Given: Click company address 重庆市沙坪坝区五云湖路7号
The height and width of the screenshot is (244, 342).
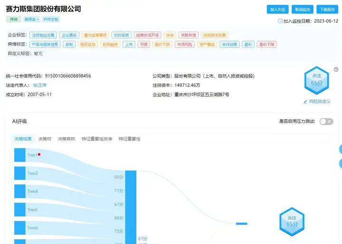Looking at the screenshot, I should 202,95.
